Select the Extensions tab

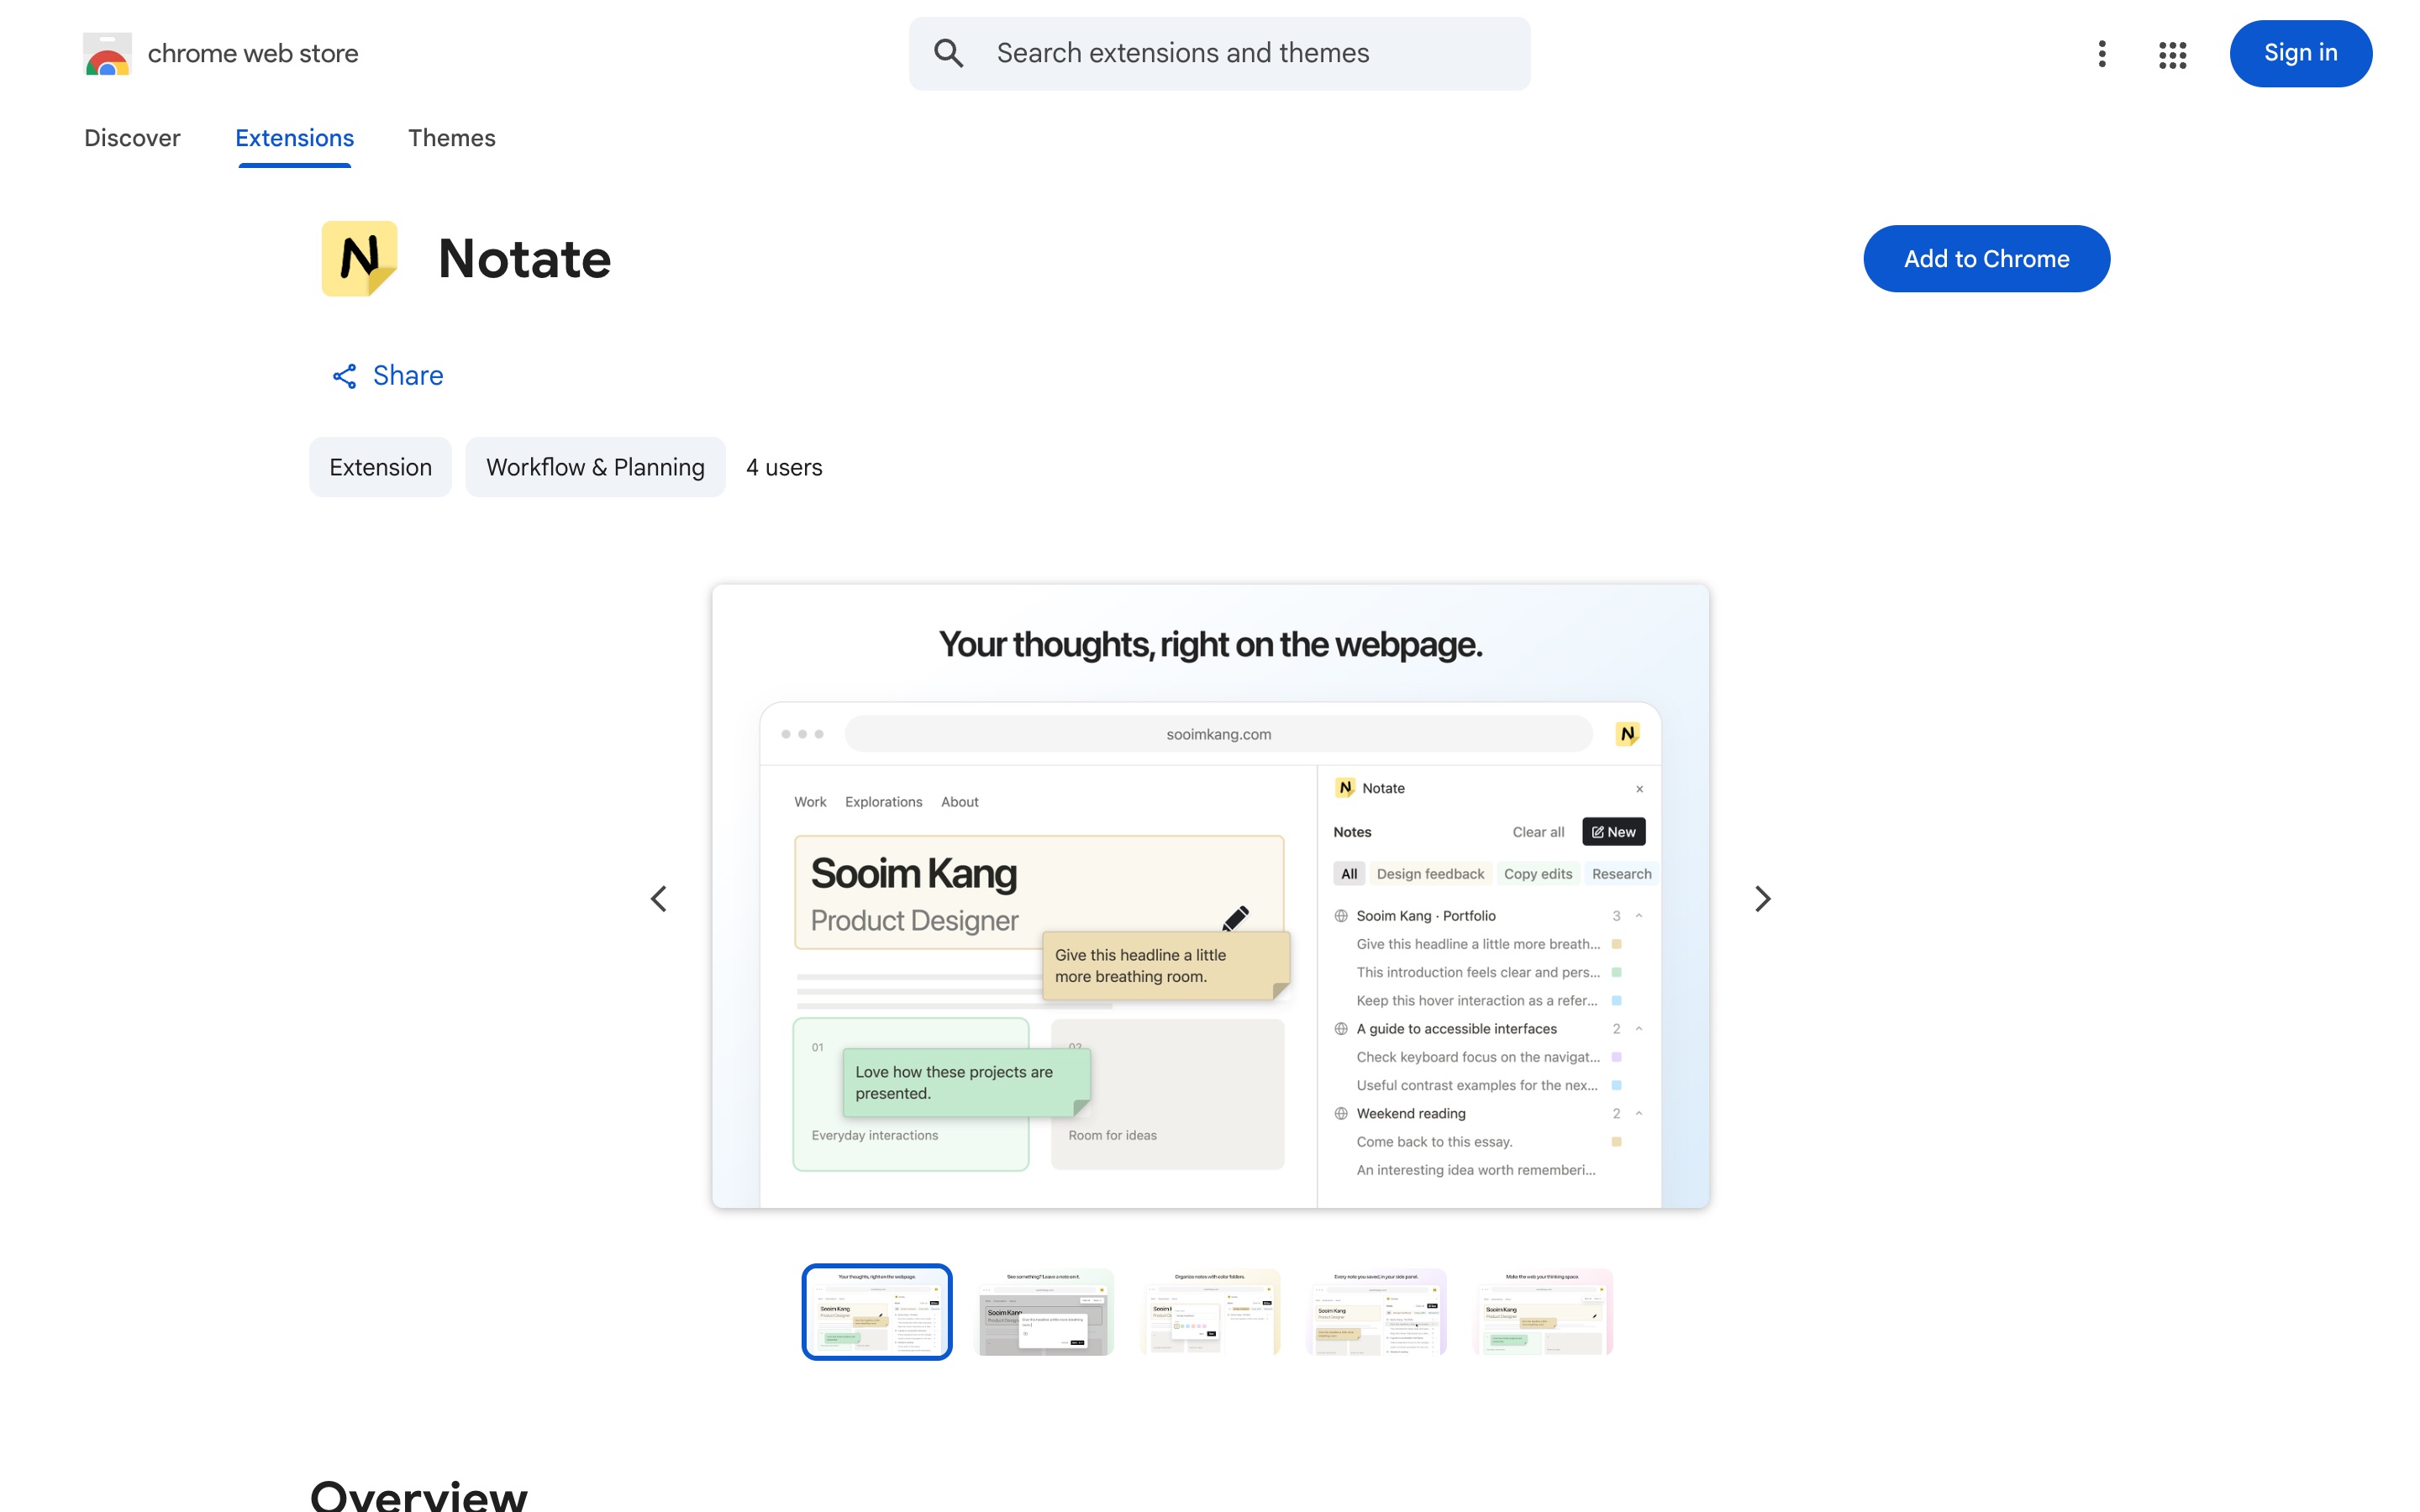[294, 138]
